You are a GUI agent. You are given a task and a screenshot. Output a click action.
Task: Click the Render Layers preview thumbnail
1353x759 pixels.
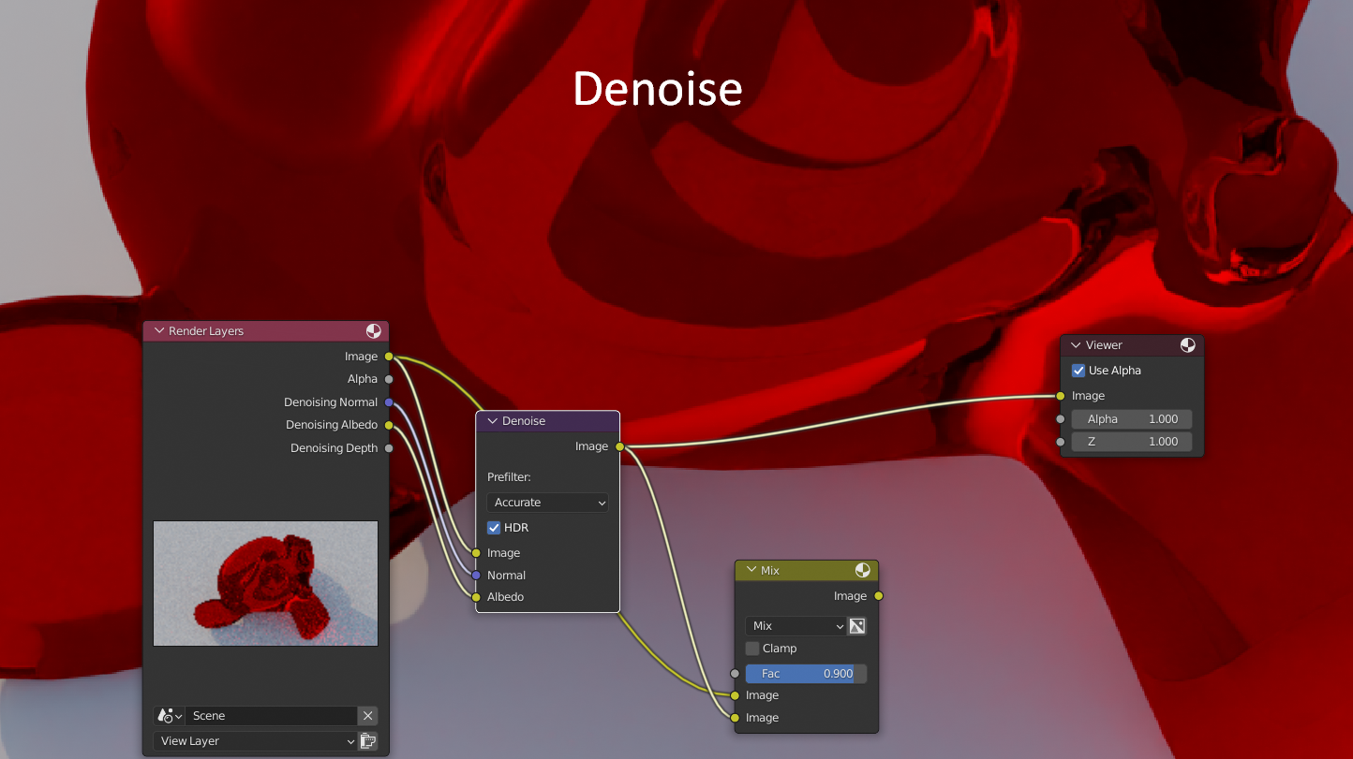click(x=266, y=583)
